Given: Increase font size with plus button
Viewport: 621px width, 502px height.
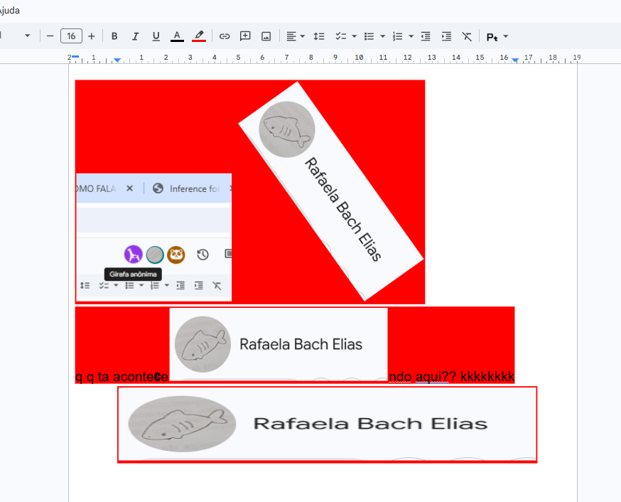Looking at the screenshot, I should coord(92,36).
